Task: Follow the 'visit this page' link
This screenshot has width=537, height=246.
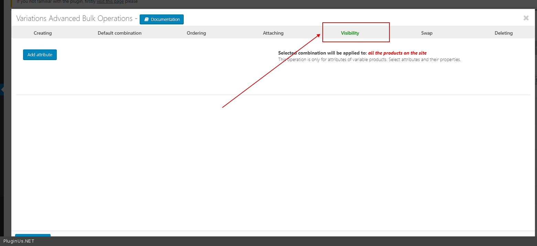Action: click(x=110, y=2)
